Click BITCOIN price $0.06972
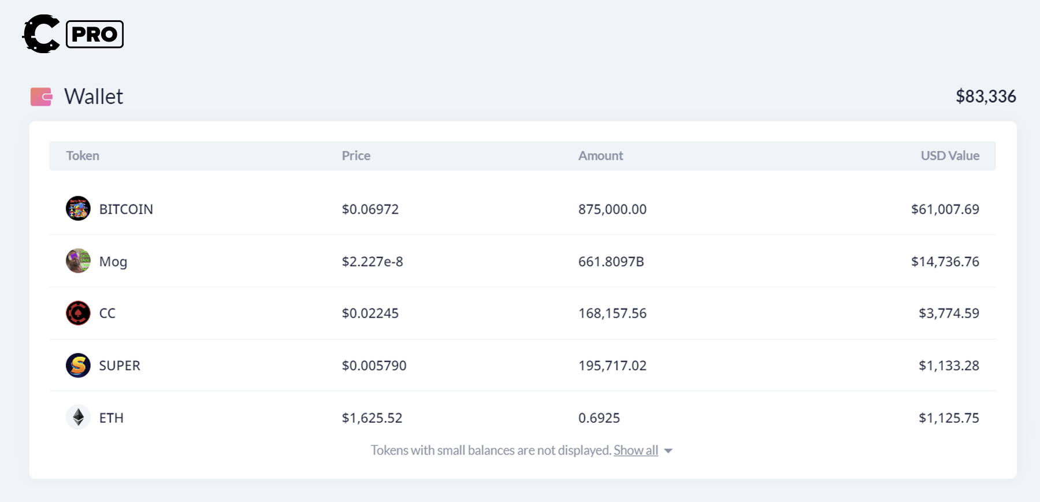This screenshot has width=1040, height=502. [370, 209]
